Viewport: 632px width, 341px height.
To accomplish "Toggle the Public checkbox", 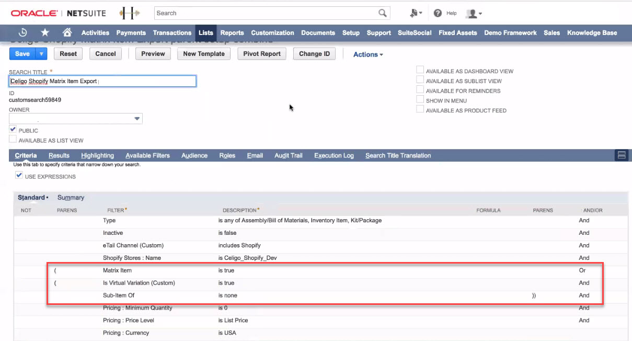I will 13,130.
